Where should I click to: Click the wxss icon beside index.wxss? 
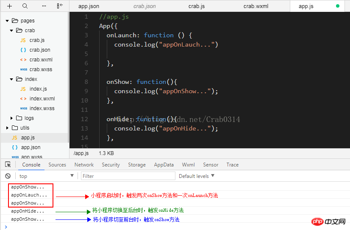click(23, 108)
